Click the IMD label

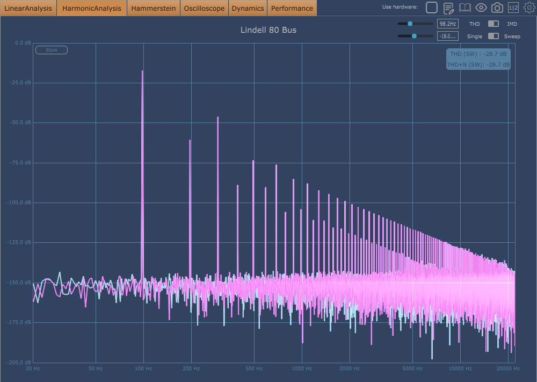click(x=512, y=24)
